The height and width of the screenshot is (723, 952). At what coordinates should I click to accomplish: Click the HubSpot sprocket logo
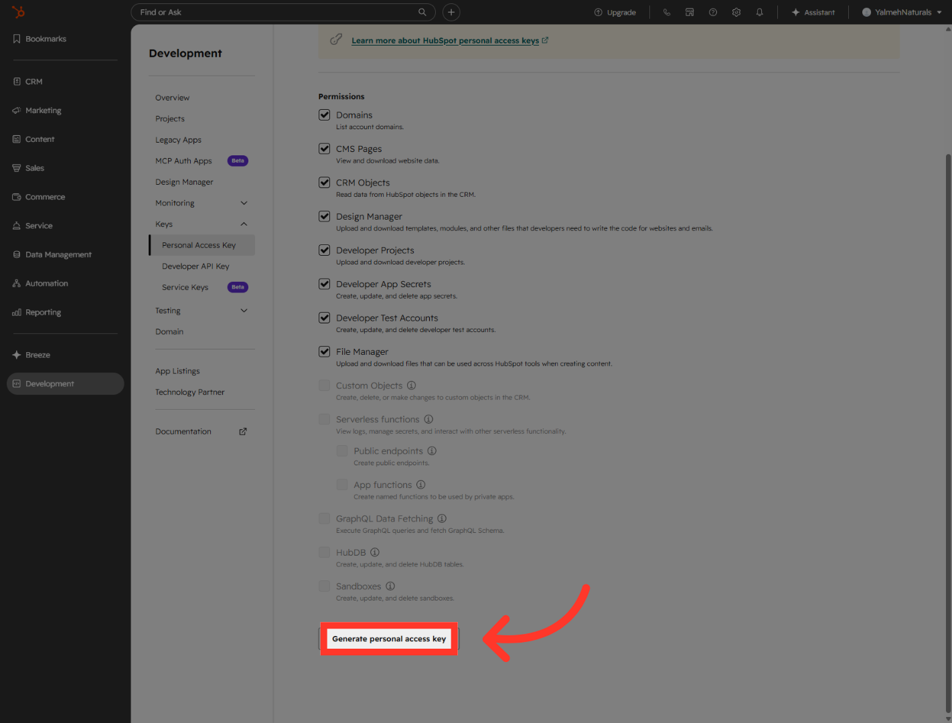(x=19, y=12)
